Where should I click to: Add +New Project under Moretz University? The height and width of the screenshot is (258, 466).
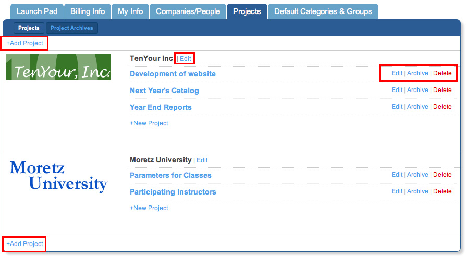(x=149, y=208)
